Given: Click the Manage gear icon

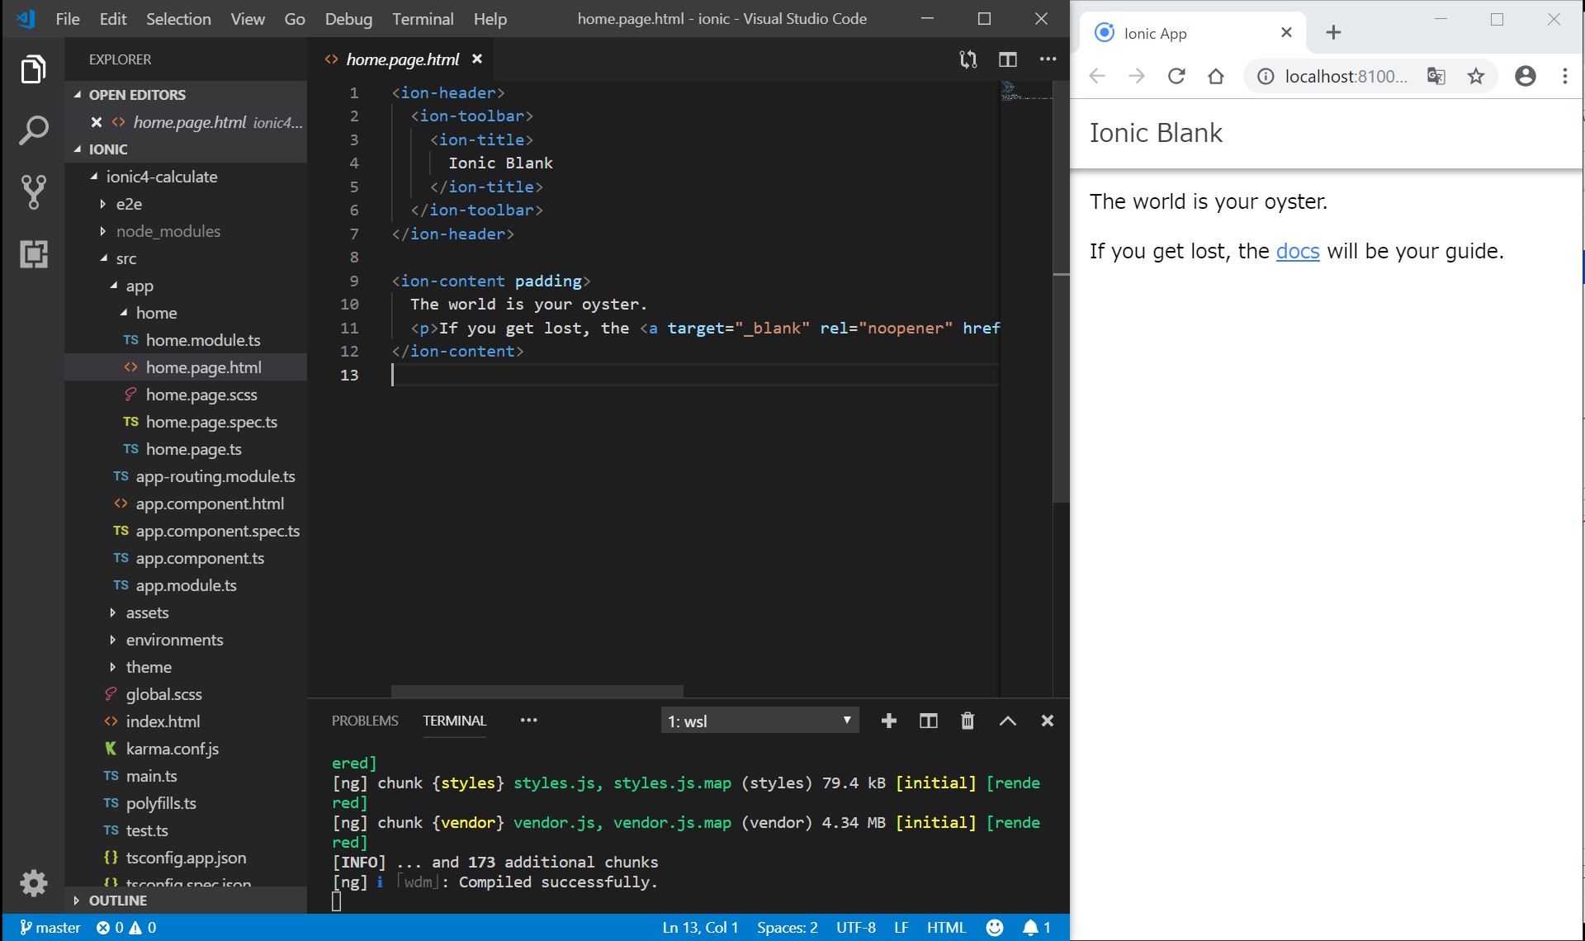Looking at the screenshot, I should [33, 883].
